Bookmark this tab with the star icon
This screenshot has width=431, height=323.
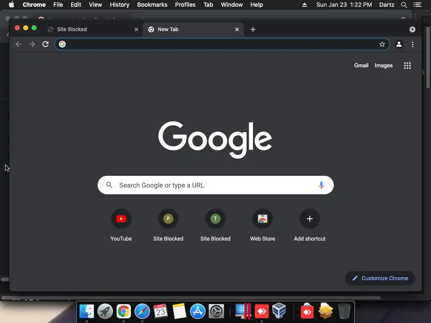pos(382,44)
